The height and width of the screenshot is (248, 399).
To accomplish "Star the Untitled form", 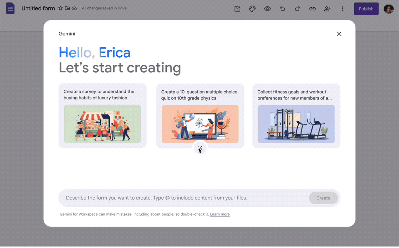I will pos(60,8).
